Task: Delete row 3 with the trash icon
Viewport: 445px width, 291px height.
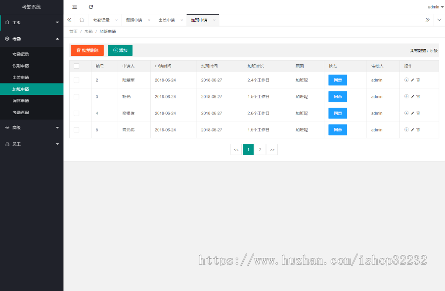Action: click(x=418, y=96)
